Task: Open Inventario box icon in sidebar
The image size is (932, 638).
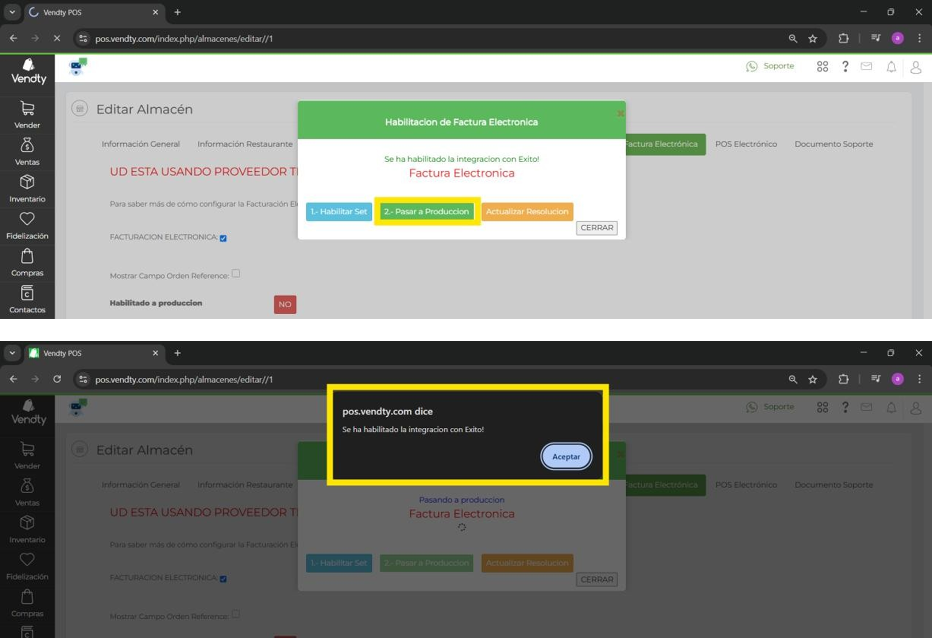Action: (x=27, y=183)
